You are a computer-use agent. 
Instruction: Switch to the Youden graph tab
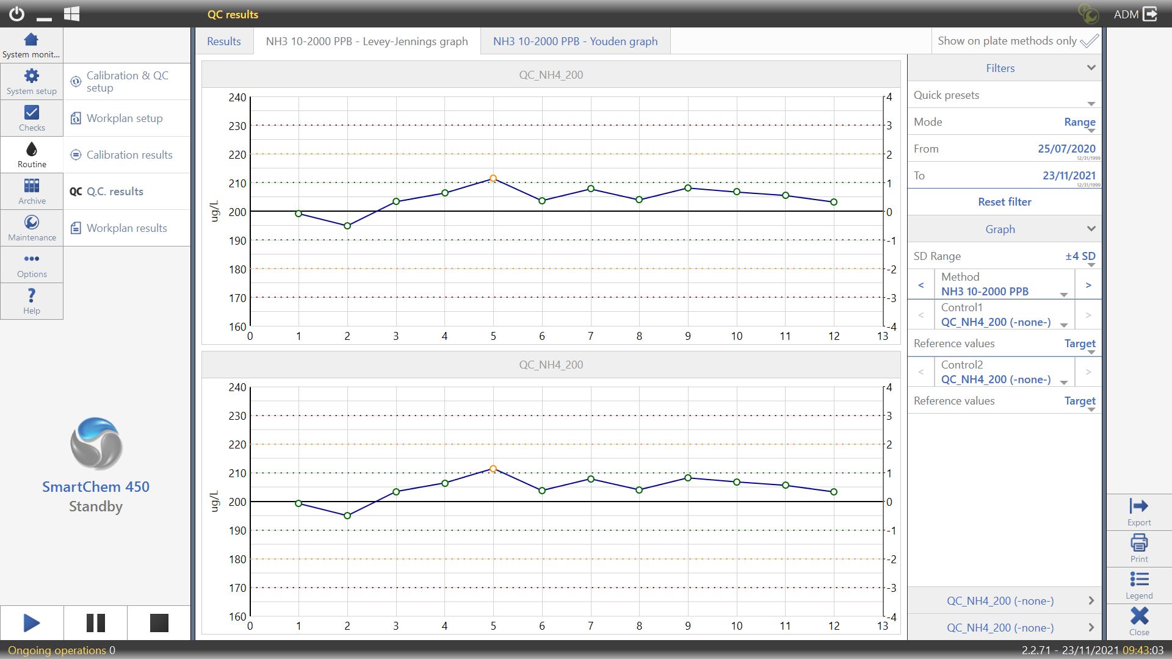[575, 41]
